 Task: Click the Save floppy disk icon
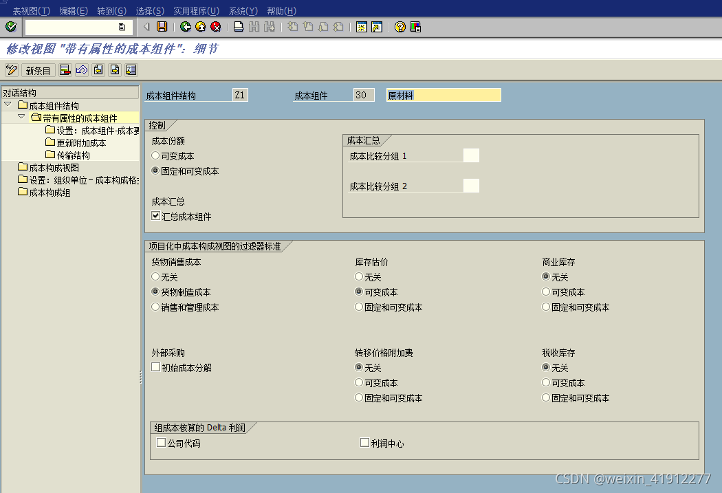click(x=162, y=27)
